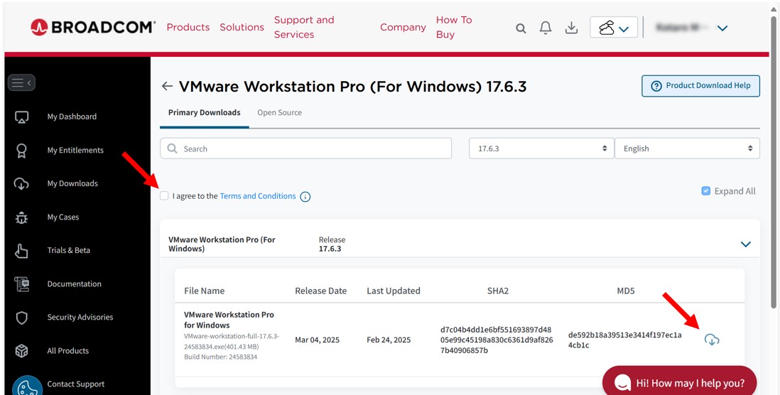Open My Entitlements page
Viewport: 780px width, 395px height.
pyautogui.click(x=75, y=150)
